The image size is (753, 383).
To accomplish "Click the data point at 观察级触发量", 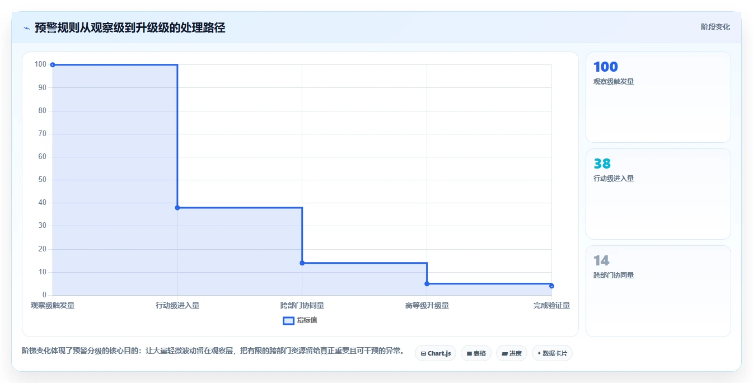I will tap(53, 64).
